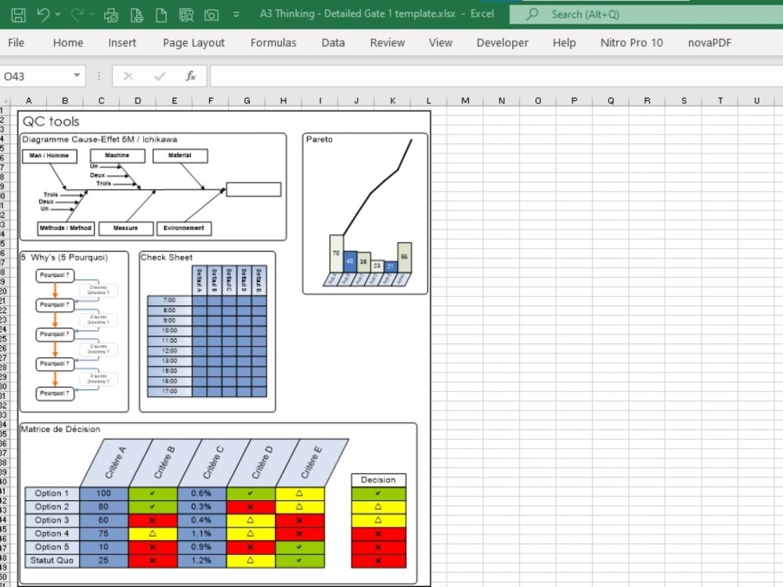Screen dimensions: 783x587
Task: Open the File menu
Action: click(16, 43)
